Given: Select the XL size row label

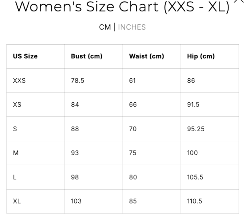Looking at the screenshot, I should coord(17,201).
